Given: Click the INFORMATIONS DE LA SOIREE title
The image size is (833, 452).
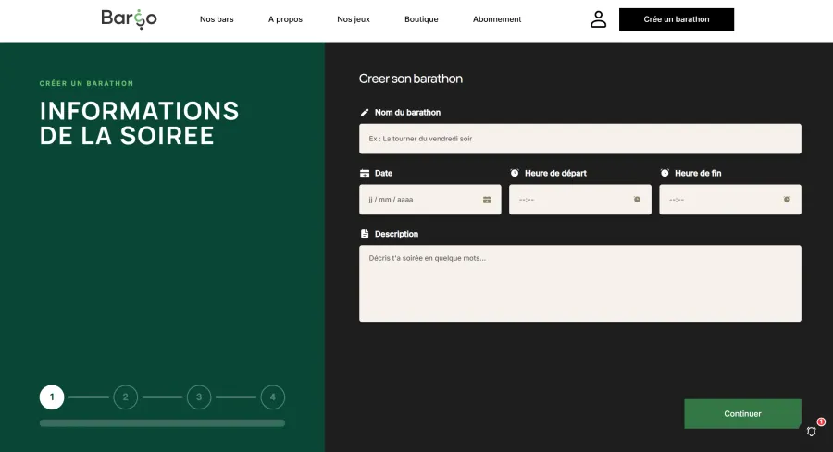Looking at the screenshot, I should (139, 123).
